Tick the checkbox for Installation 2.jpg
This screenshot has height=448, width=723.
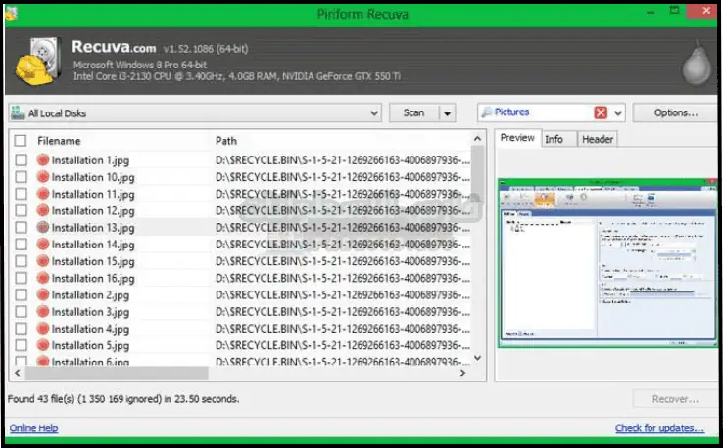pyautogui.click(x=21, y=295)
